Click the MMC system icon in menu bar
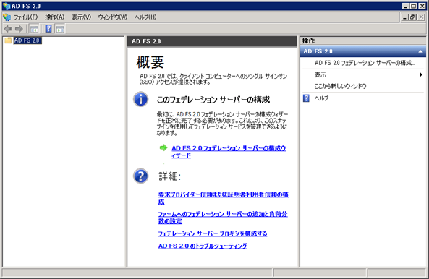 (7, 17)
